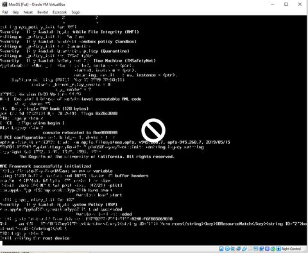Open the Fájl menu
This screenshot has width=308, height=253.
pos(5,12)
